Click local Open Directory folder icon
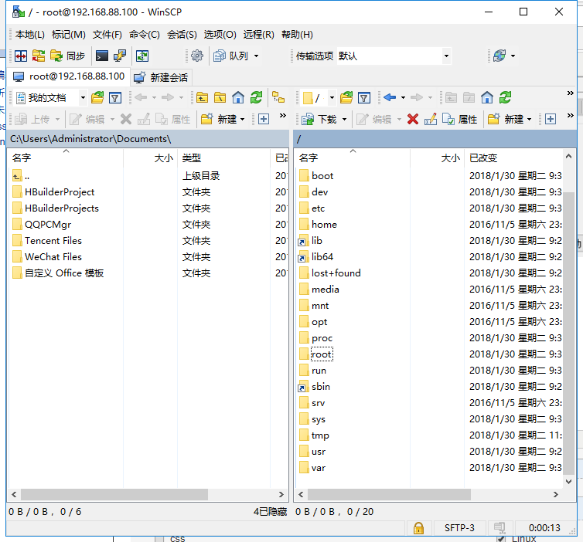Screen dimensions: 583x542 coord(97,97)
